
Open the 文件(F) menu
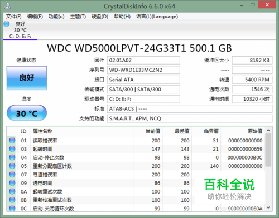point(13,17)
